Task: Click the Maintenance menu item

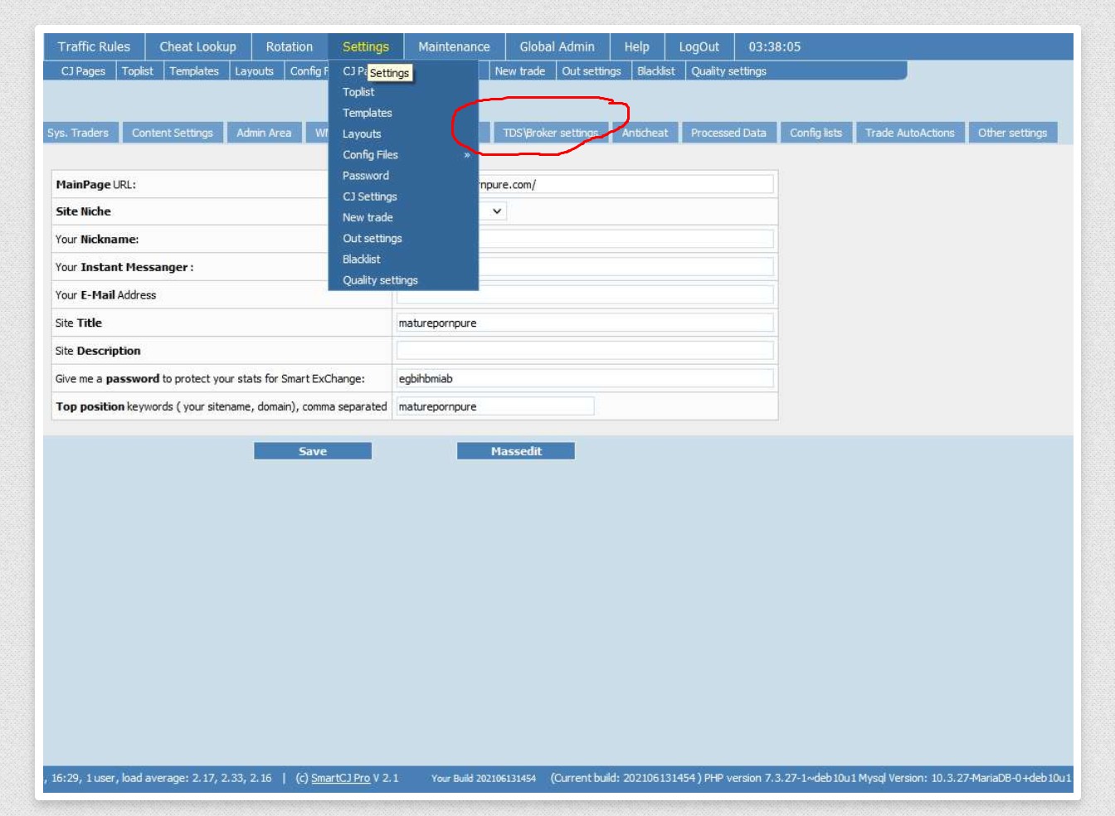Action: (454, 46)
